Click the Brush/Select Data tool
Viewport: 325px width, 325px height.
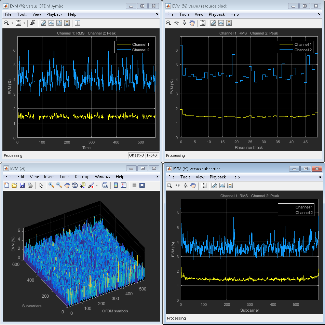[x=91, y=186]
